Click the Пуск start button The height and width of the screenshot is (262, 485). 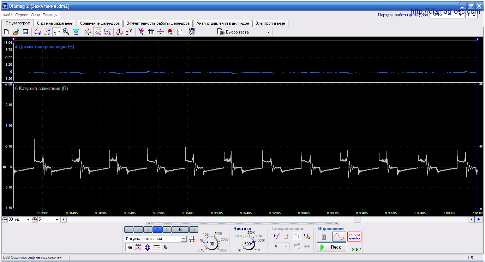331,247
